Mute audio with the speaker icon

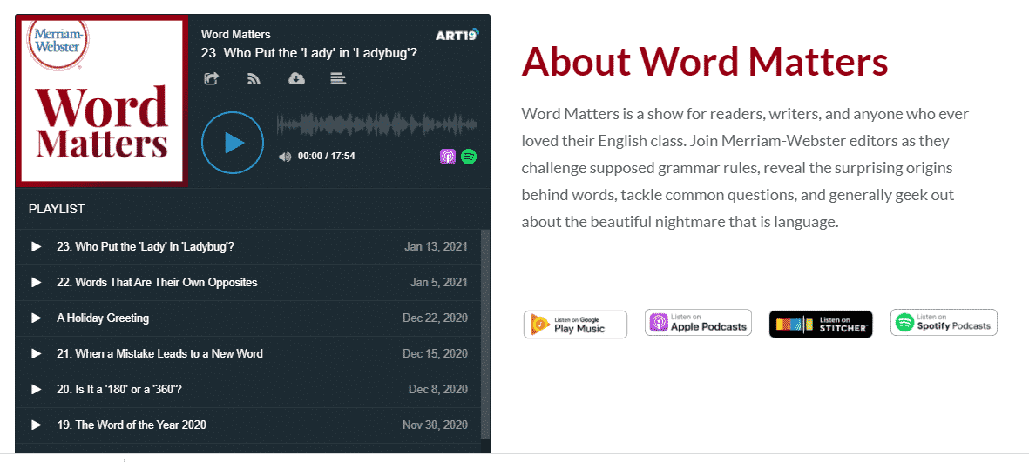(x=284, y=157)
